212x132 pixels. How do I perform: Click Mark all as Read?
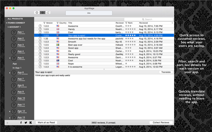click(46, 122)
